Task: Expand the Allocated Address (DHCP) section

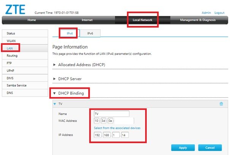Action: coord(81,65)
